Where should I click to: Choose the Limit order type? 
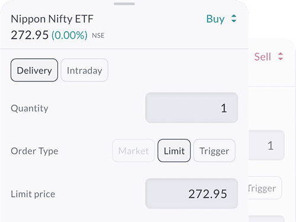174,151
